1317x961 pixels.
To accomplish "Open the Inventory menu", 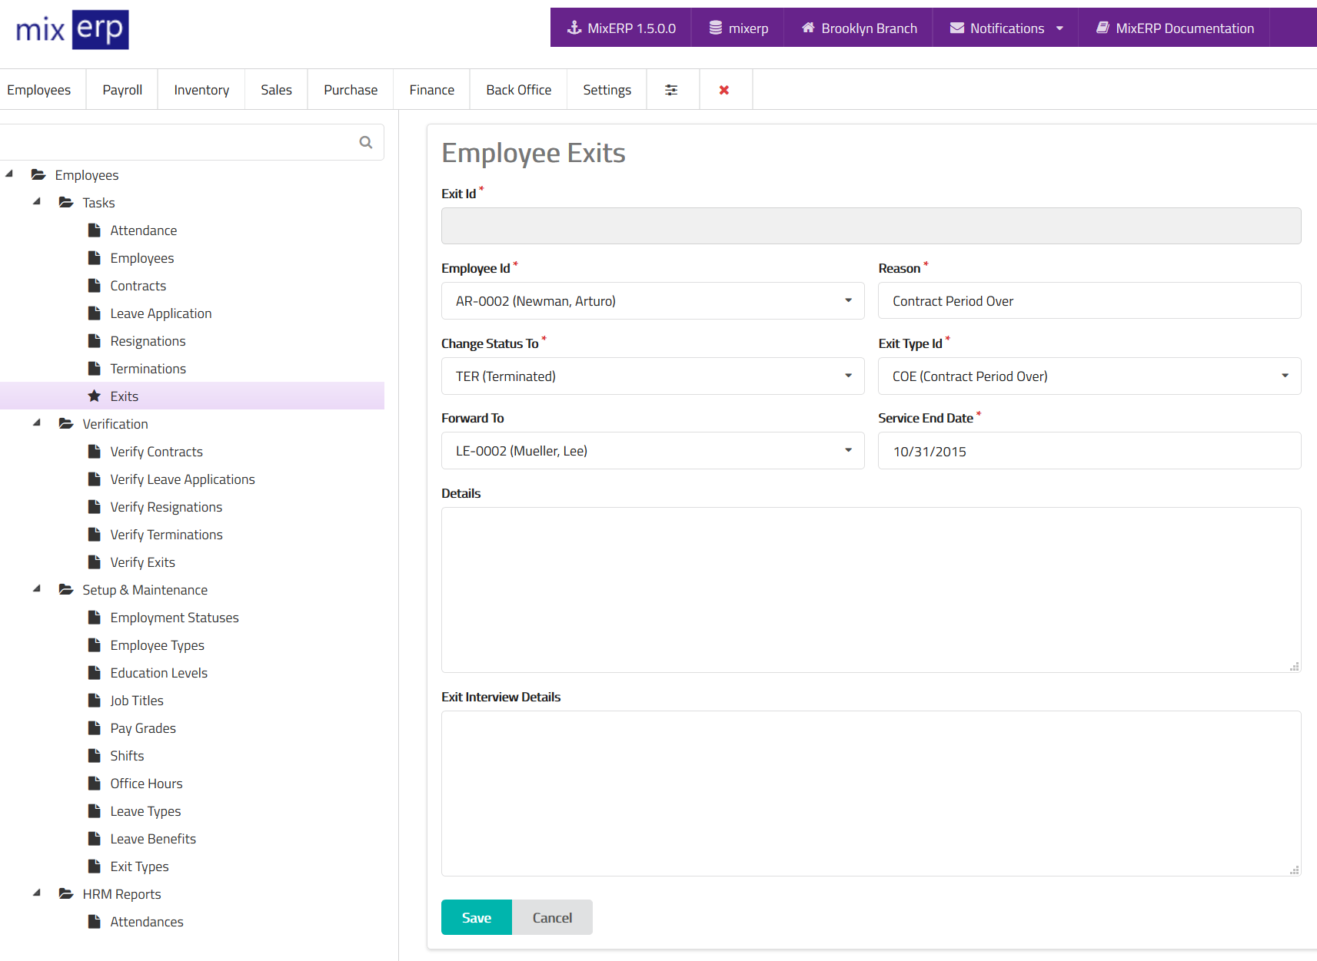I will [201, 90].
